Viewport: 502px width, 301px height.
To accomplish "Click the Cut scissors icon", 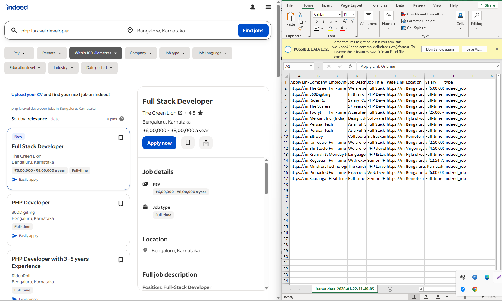I will pyautogui.click(x=300, y=14).
